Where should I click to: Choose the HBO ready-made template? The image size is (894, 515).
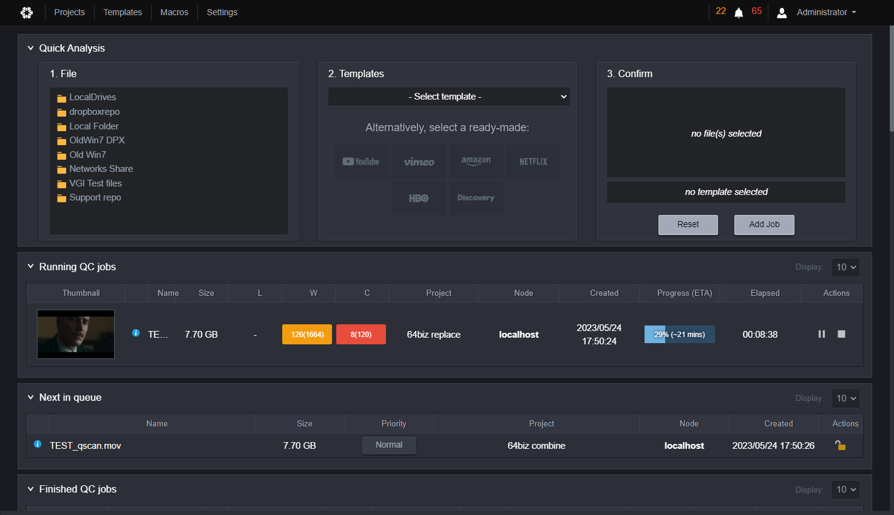419,198
